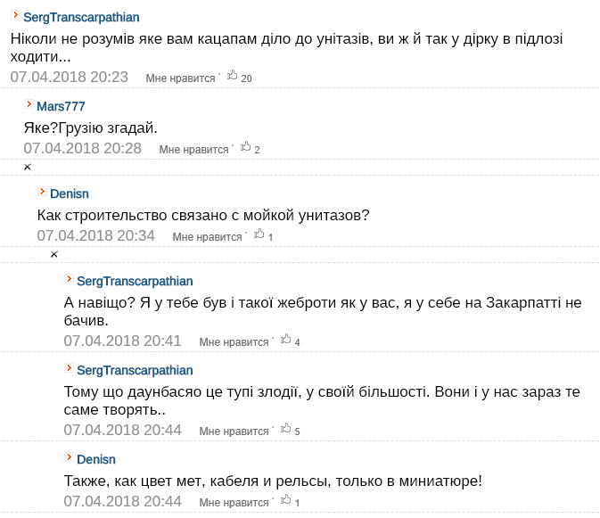Click arrow icon beside Mars777 username

click(29, 104)
